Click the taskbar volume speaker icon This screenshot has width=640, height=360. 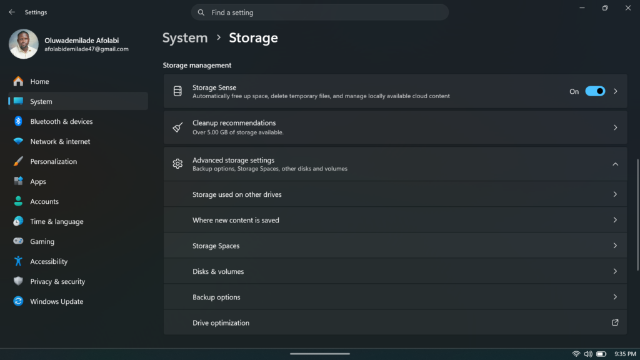pos(588,354)
